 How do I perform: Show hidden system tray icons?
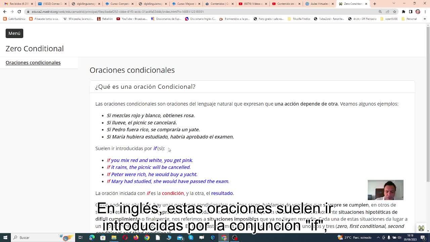point(379,238)
